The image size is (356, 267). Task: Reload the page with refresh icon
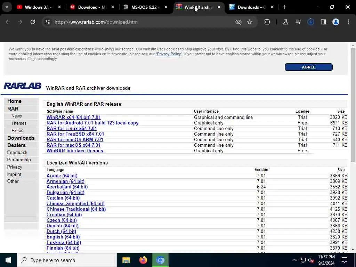click(x=33, y=22)
